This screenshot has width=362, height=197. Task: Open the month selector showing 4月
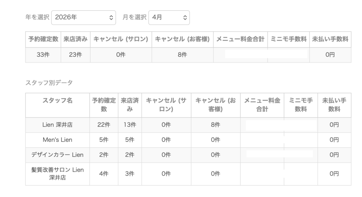tap(169, 17)
